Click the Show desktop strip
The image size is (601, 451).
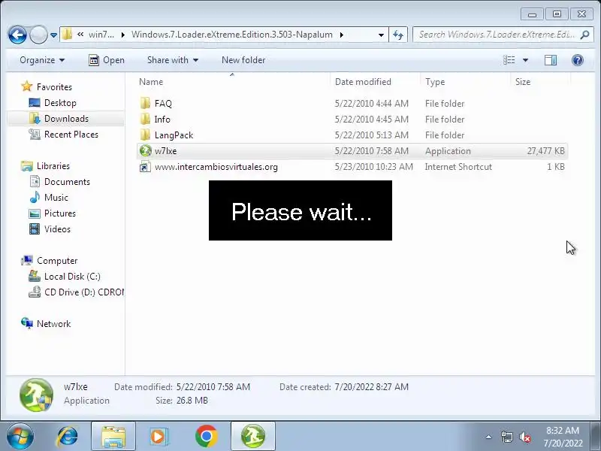point(596,436)
